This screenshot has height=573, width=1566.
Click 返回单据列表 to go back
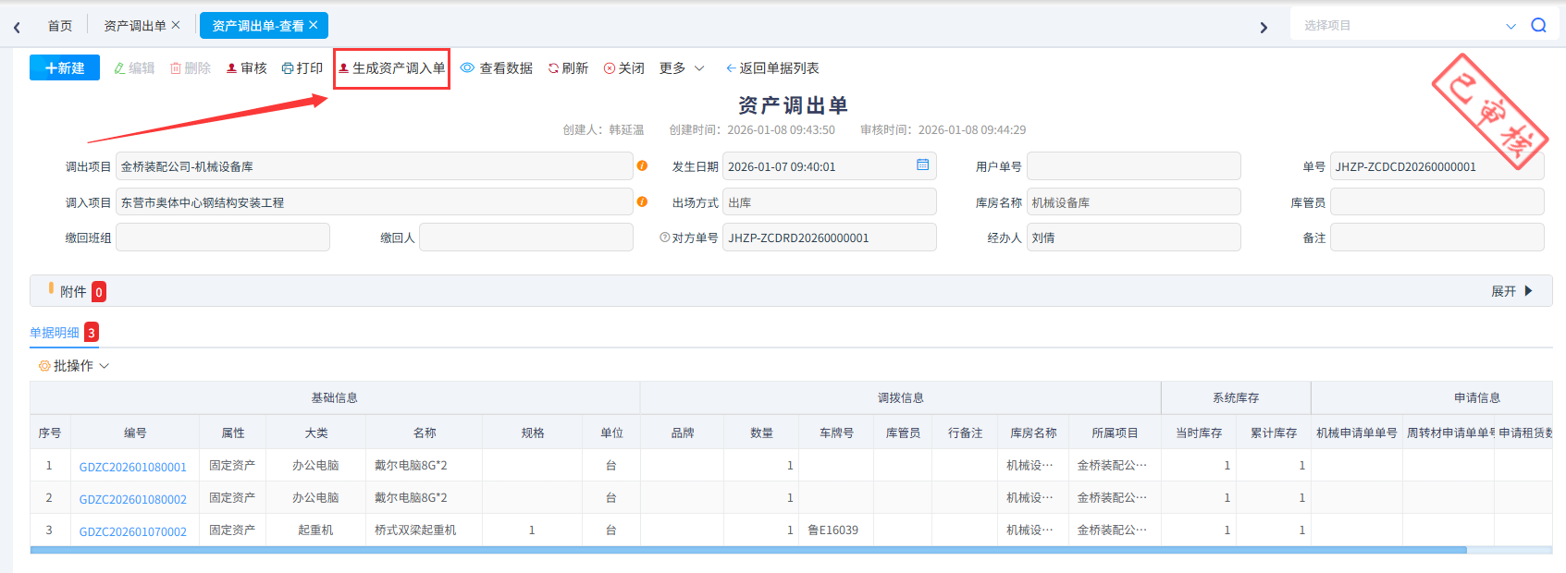click(x=772, y=68)
